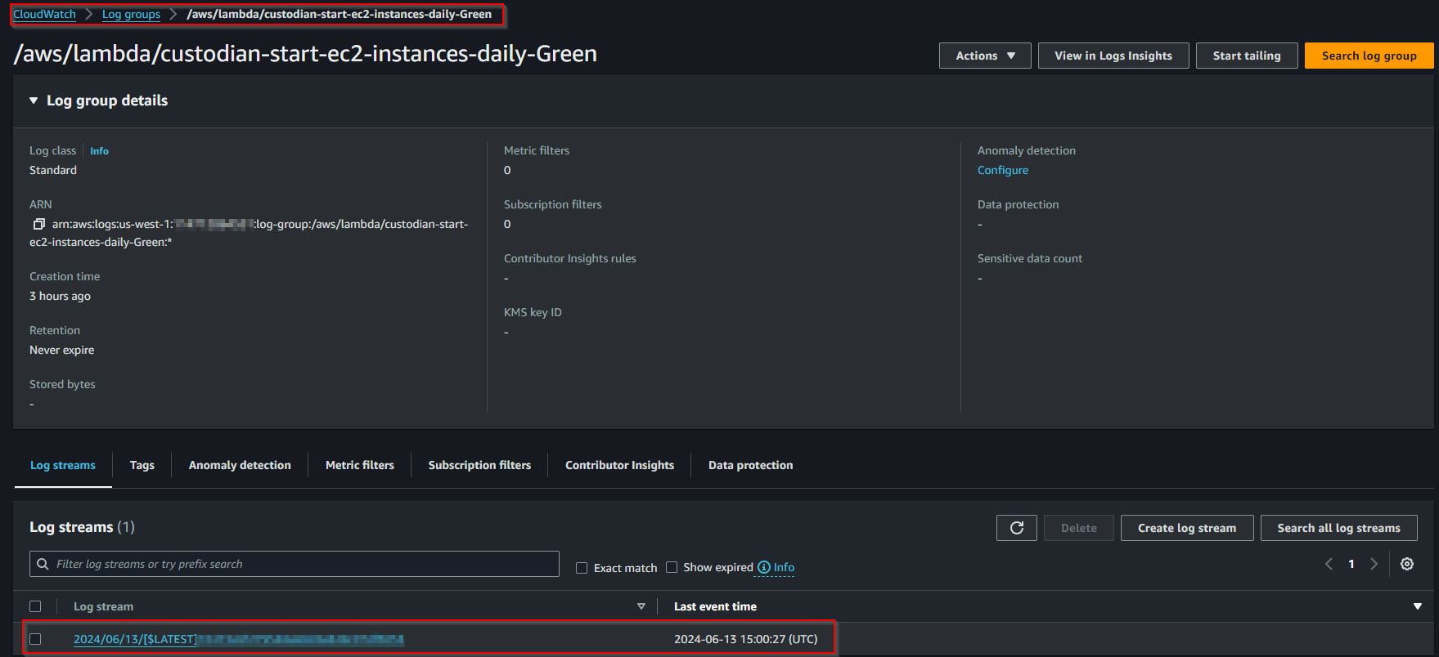
Task: Sort by Last event time arrow
Action: [1418, 606]
